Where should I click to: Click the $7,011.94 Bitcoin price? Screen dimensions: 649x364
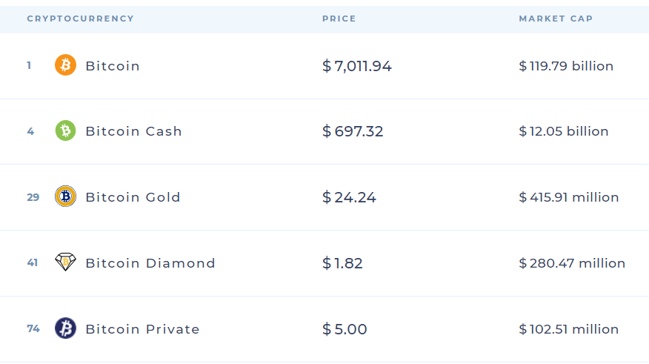pos(357,66)
